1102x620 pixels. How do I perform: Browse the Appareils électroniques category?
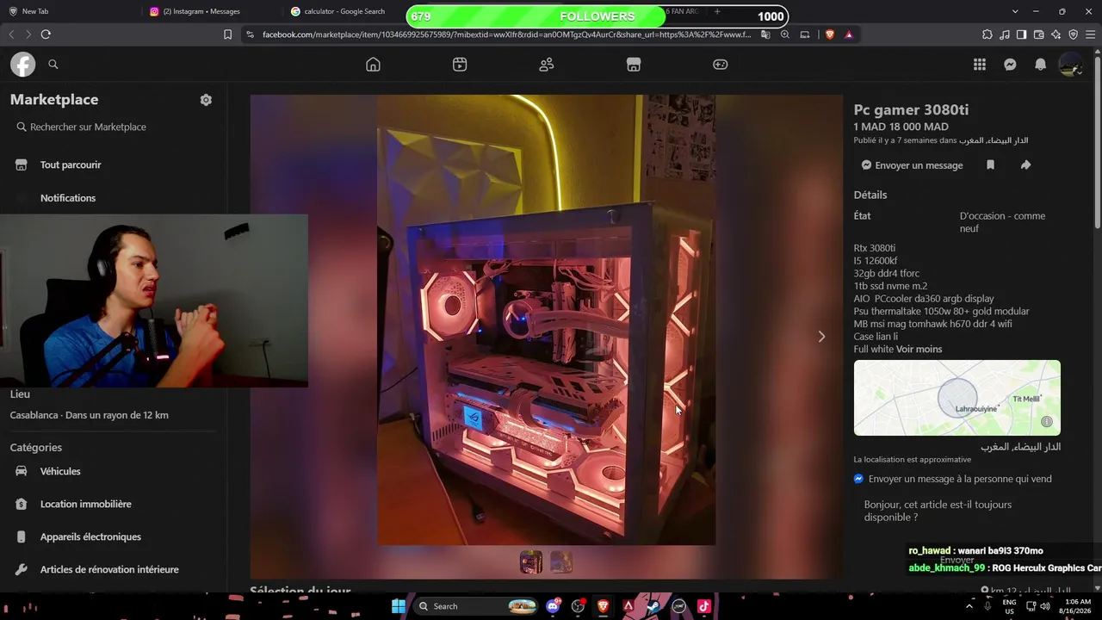90,536
